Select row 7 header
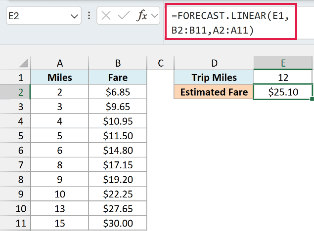314x231 pixels. pyautogui.click(x=15, y=165)
